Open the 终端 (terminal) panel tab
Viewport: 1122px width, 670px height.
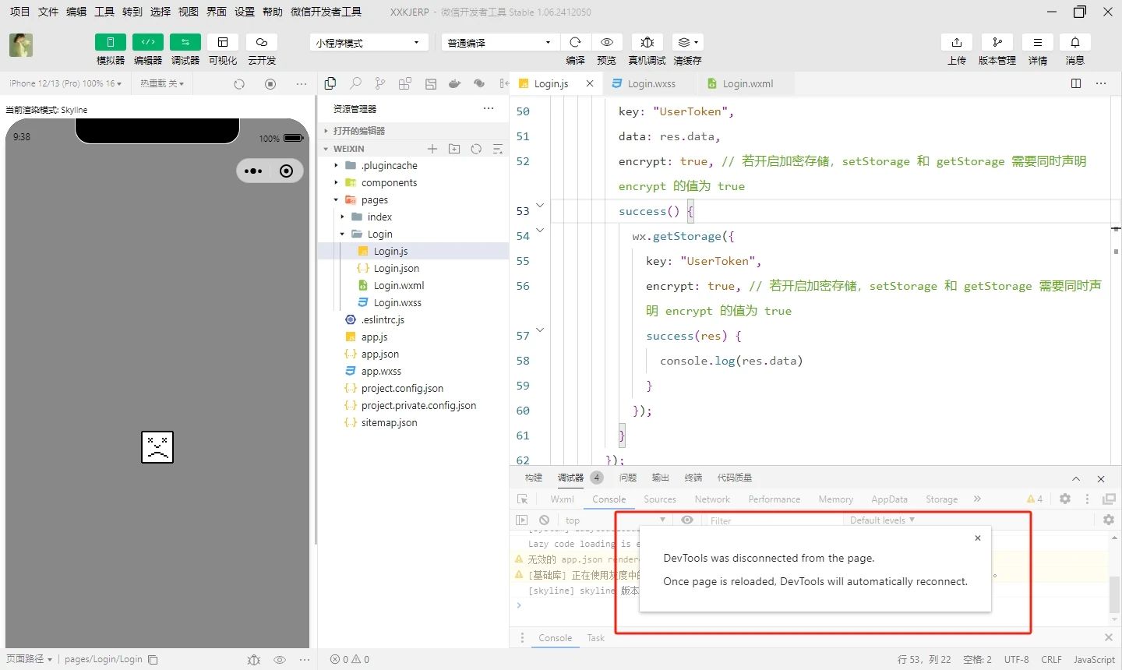pos(693,478)
